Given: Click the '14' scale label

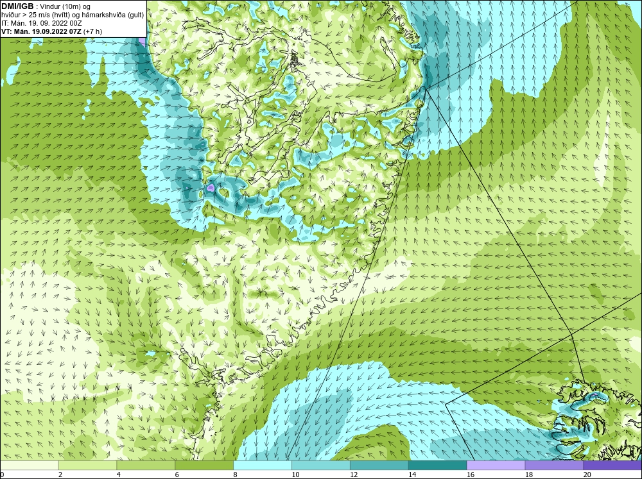Looking at the screenshot, I should [412, 475].
